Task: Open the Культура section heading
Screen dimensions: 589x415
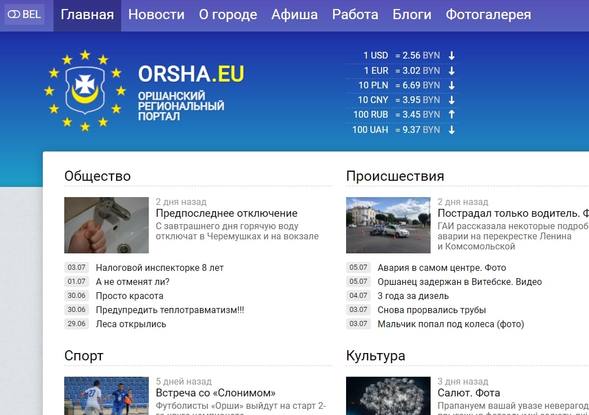Action: point(375,356)
